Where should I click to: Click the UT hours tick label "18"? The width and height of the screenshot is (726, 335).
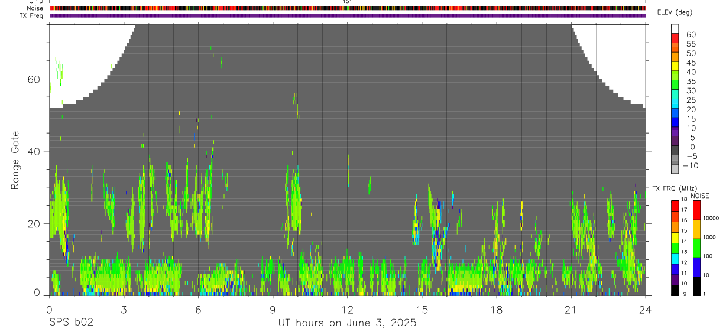496,310
